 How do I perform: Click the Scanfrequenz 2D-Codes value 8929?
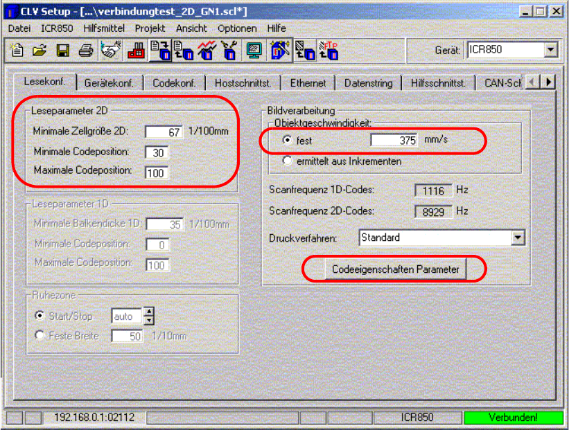(x=433, y=212)
